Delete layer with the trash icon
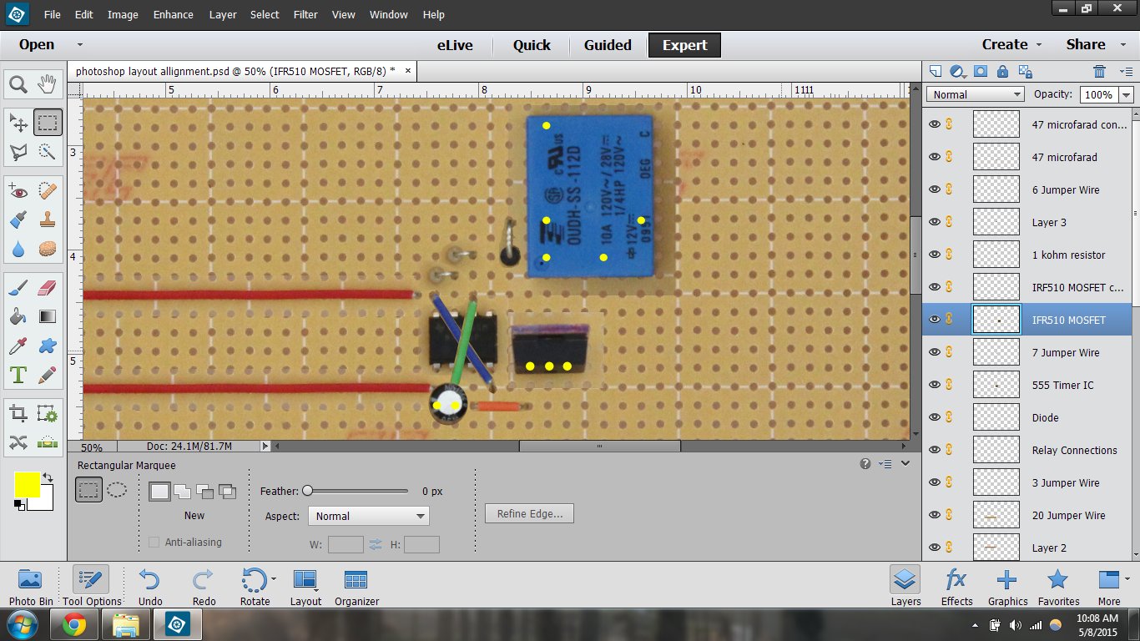Viewport: 1140px width, 641px height. coord(1100,72)
